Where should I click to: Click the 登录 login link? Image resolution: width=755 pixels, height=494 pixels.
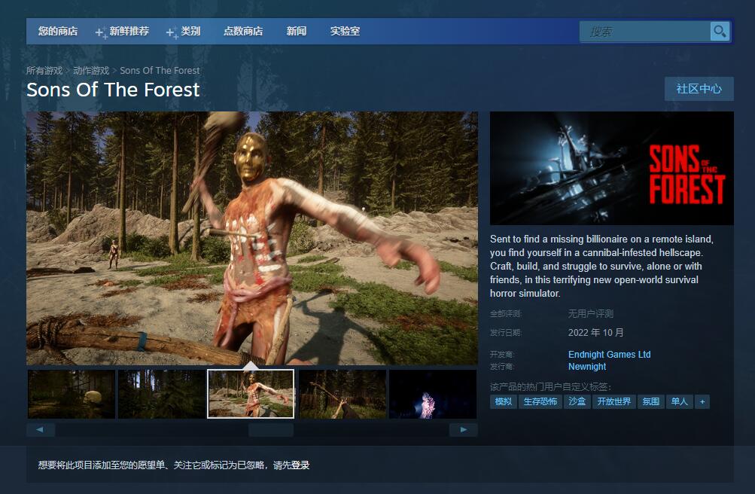(x=300, y=465)
